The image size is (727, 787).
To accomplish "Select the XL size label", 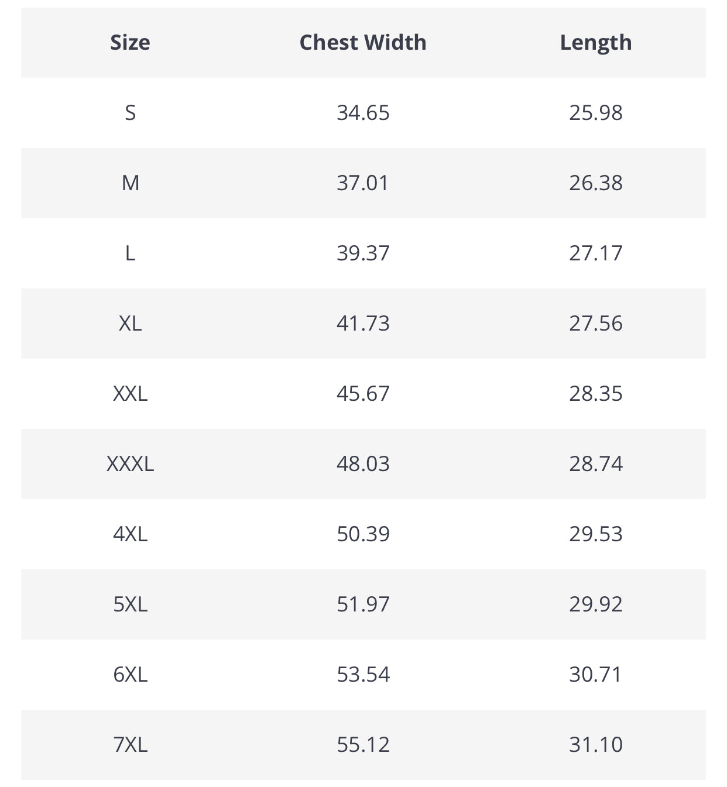I will click(130, 324).
